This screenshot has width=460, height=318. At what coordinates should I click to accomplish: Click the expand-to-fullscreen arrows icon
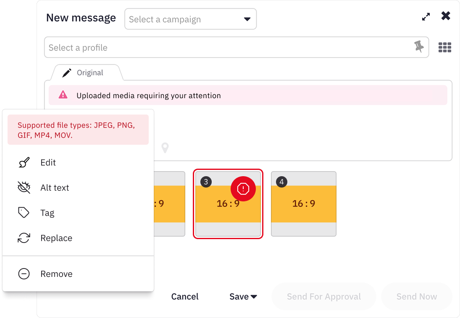point(426,16)
